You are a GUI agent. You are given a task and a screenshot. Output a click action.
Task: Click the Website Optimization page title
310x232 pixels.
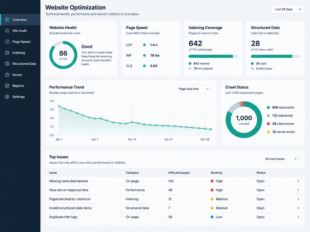click(x=75, y=8)
